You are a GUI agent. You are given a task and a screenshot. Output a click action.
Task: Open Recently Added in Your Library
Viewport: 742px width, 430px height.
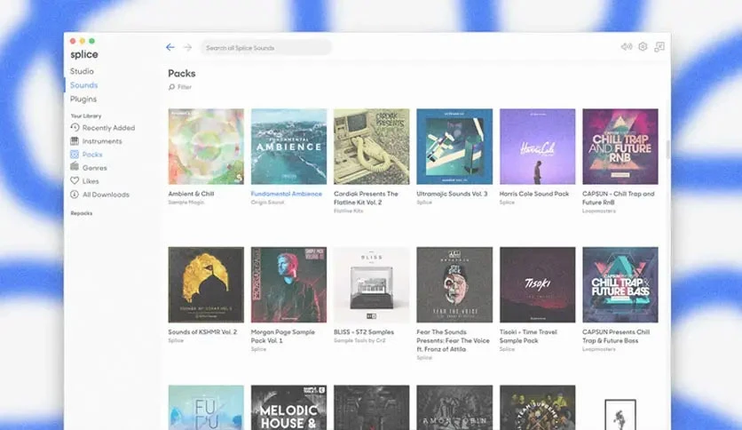pos(103,128)
